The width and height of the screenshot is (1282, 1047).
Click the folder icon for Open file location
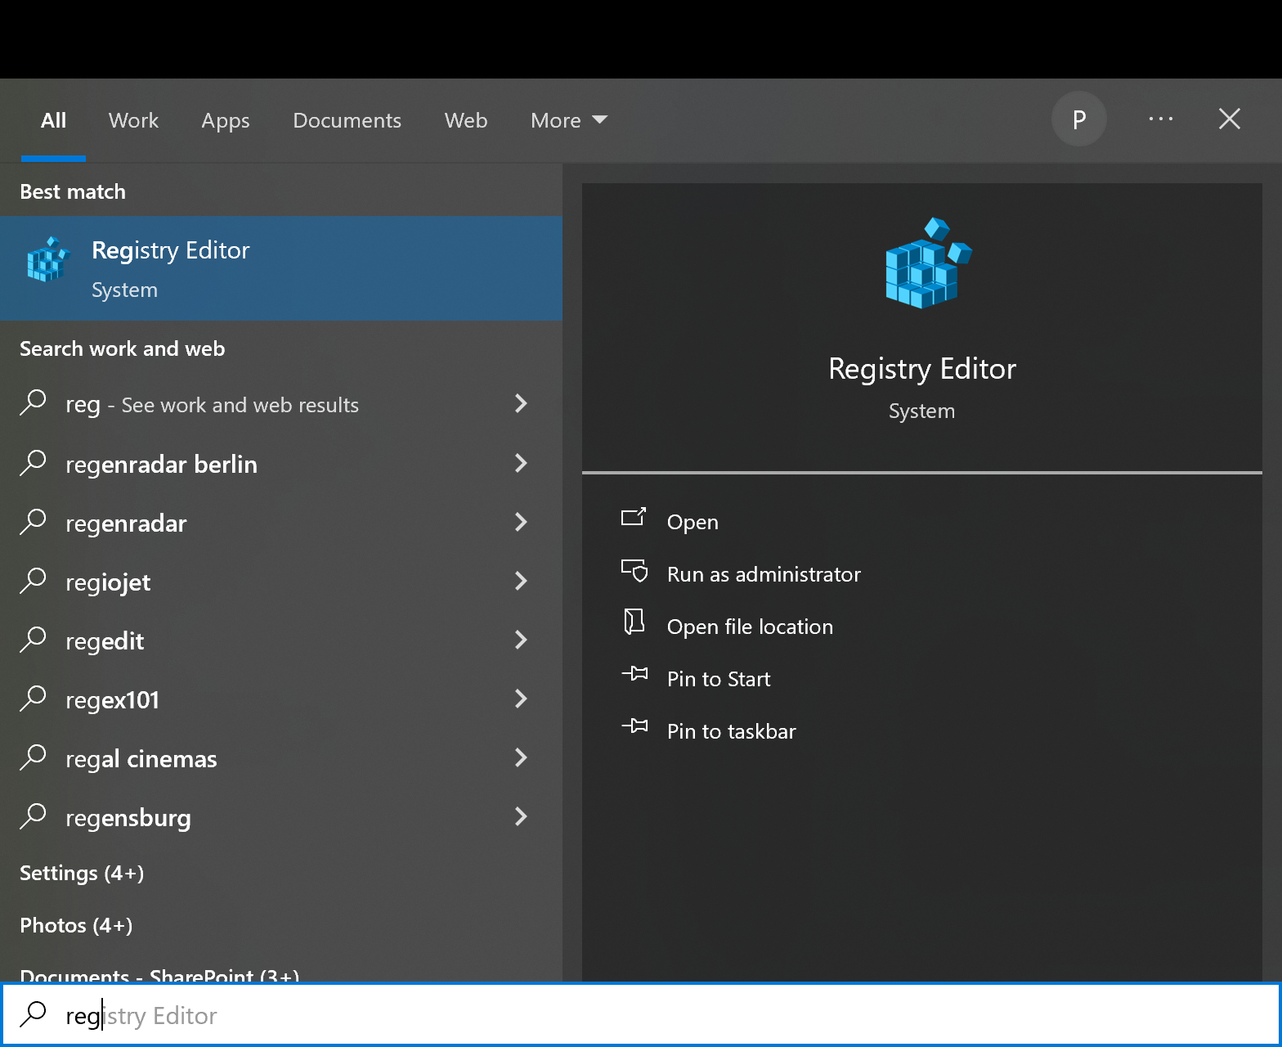click(634, 622)
